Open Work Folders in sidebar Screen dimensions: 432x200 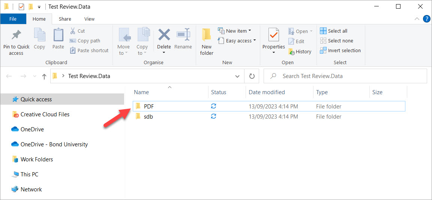click(33, 159)
